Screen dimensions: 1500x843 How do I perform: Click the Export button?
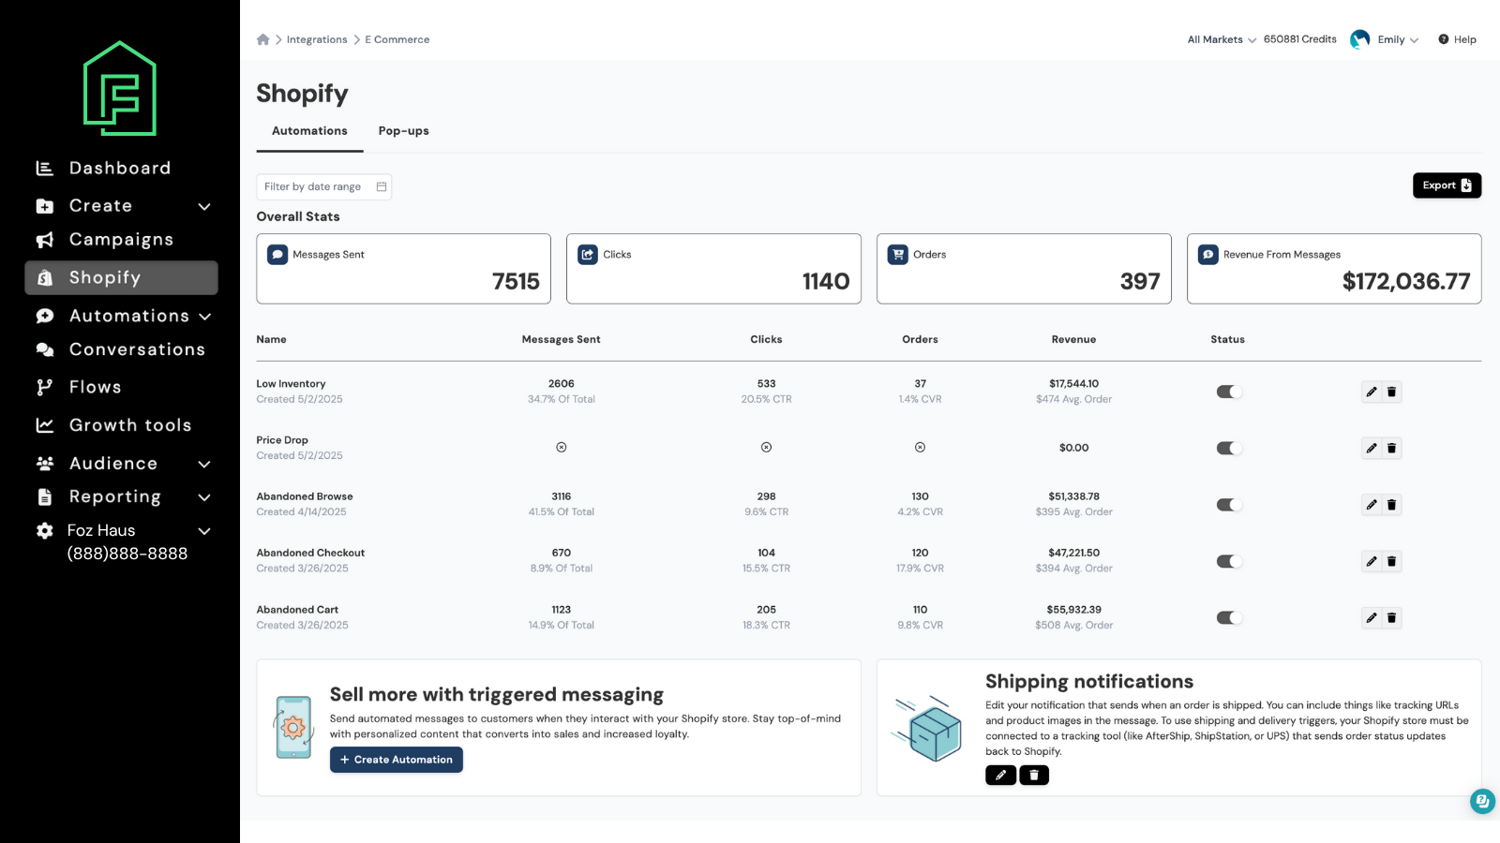[x=1447, y=185]
